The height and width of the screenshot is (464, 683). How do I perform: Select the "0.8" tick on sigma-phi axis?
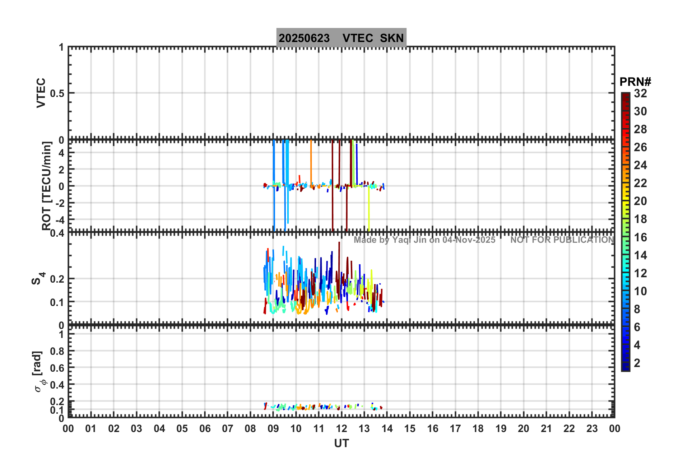point(57,351)
